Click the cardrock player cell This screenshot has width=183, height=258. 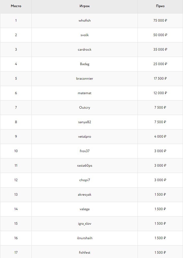85,50
